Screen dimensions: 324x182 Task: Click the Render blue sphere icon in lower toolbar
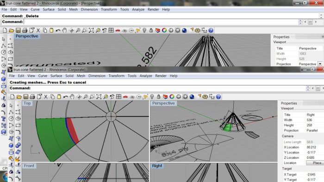192,97
